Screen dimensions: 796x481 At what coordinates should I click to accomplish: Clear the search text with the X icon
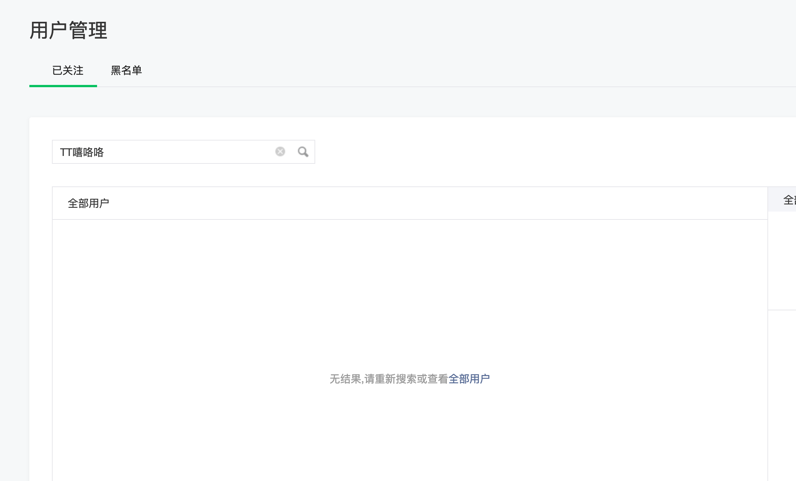tap(280, 151)
